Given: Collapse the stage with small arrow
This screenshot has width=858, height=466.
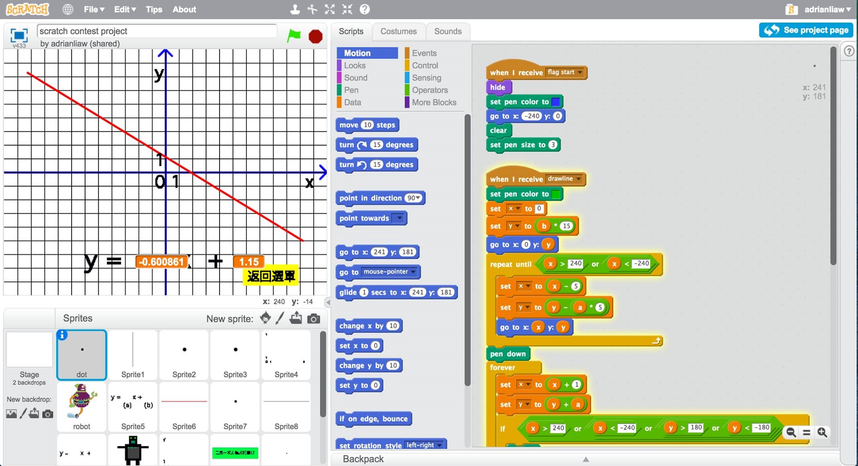Looking at the screenshot, I should 327,302.
